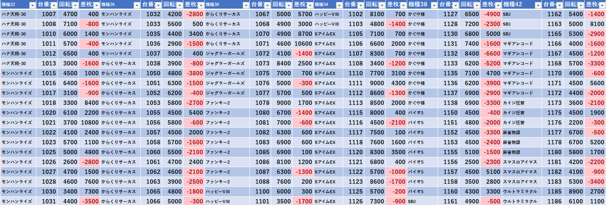Viewport: 606px width, 205px height.
Task: Select the red cell showing -4900
Action: click(491, 14)
